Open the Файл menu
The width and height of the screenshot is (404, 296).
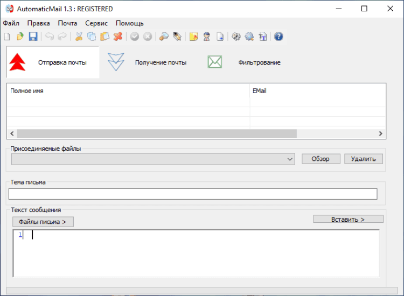[x=11, y=23]
